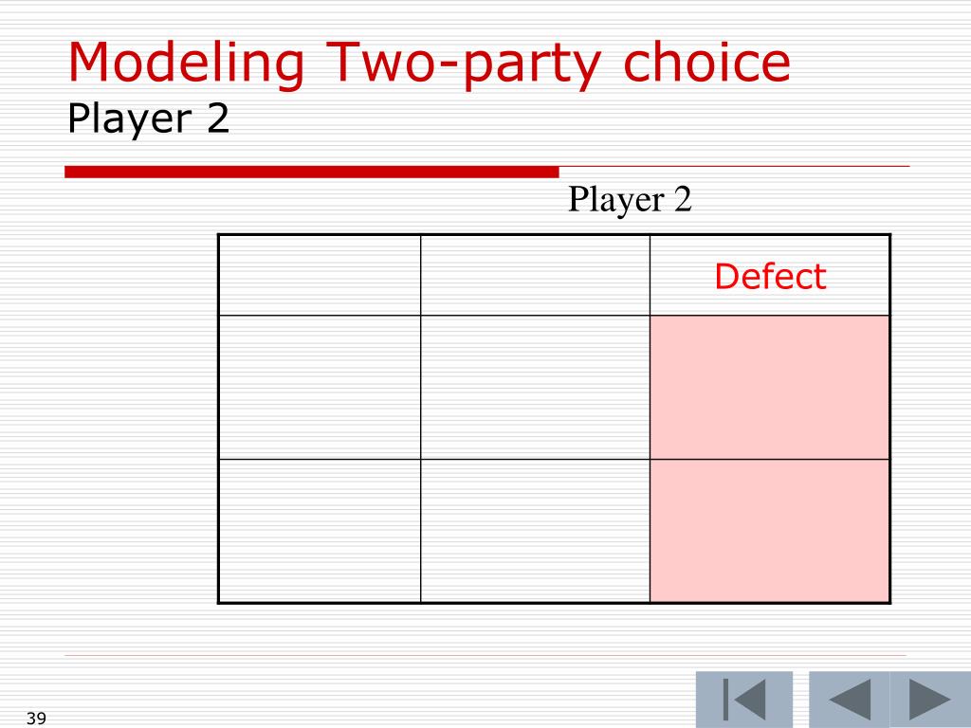Click the empty header cell left of Defect

(535, 276)
